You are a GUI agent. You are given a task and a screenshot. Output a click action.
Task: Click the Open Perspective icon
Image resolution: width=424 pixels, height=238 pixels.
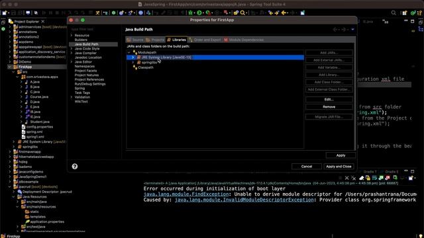coord(405,13)
